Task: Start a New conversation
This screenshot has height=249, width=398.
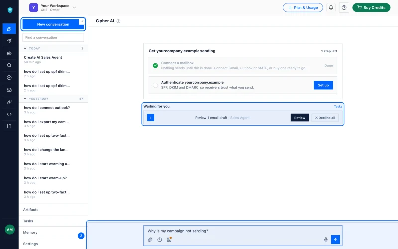Action: click(53, 24)
